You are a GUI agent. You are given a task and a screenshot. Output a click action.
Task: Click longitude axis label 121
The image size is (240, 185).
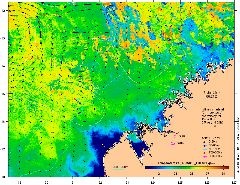[x=73, y=182]
